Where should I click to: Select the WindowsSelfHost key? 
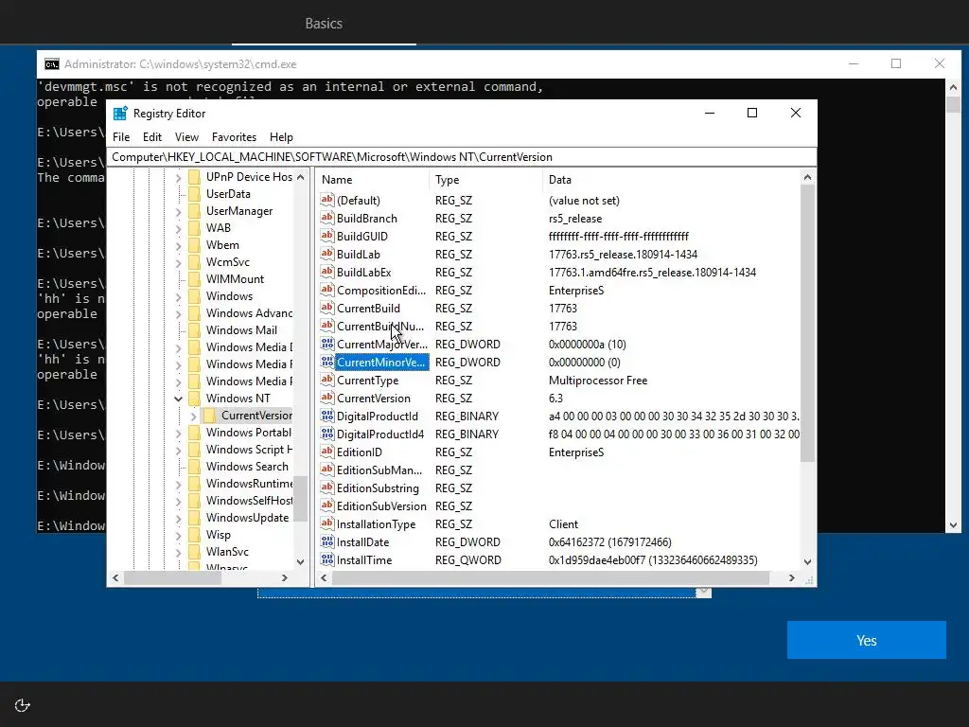coord(249,500)
